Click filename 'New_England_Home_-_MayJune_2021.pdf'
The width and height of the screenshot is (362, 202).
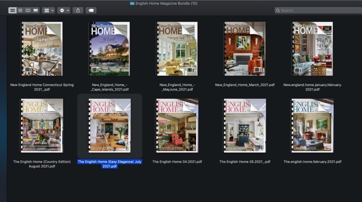click(177, 87)
